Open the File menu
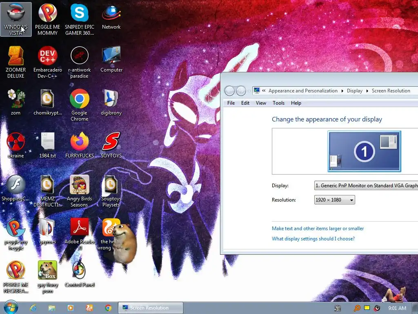 231,103
